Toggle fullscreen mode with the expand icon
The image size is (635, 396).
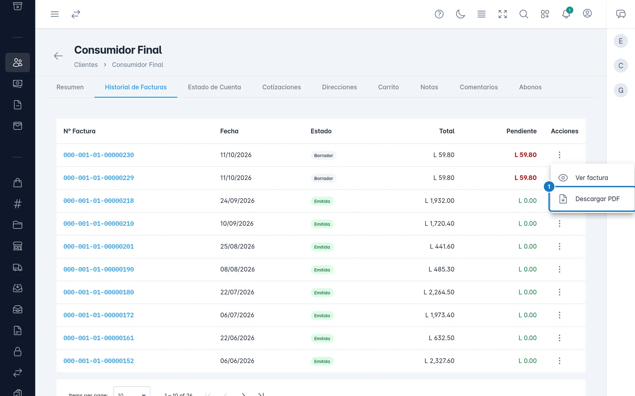tap(503, 14)
